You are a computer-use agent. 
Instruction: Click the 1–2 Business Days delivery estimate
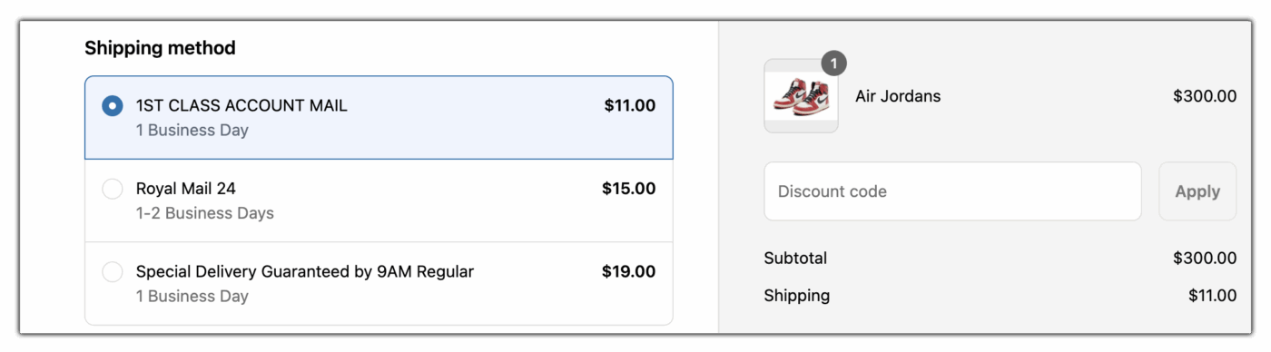click(205, 214)
